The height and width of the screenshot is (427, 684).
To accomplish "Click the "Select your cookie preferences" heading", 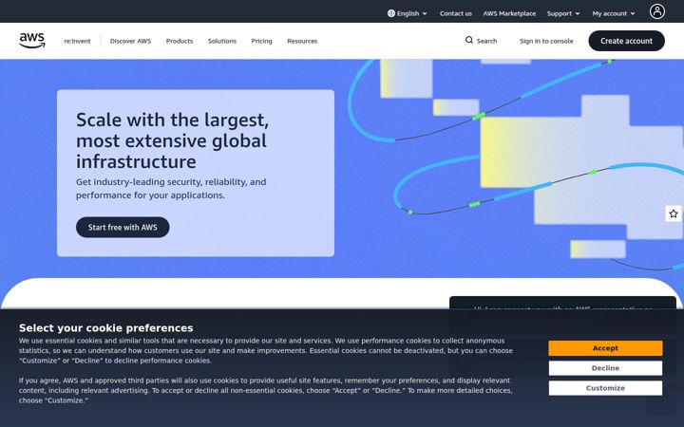I will point(106,327).
